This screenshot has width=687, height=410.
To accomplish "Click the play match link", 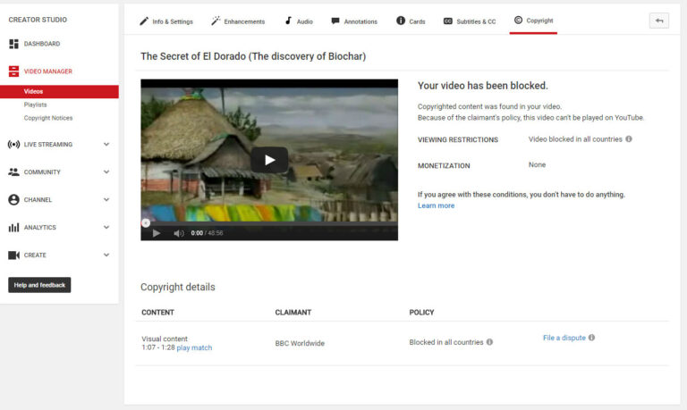I will [x=194, y=347].
